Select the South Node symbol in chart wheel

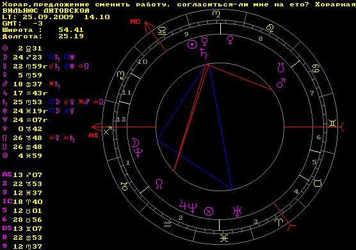coord(281,68)
